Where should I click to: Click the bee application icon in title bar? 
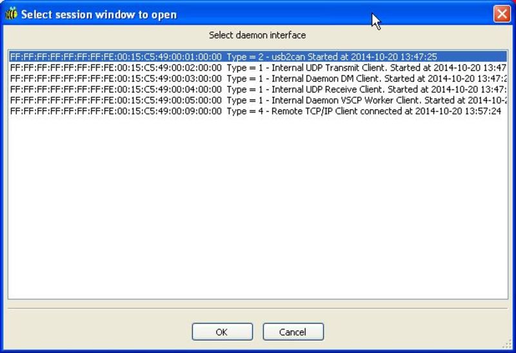11,14
